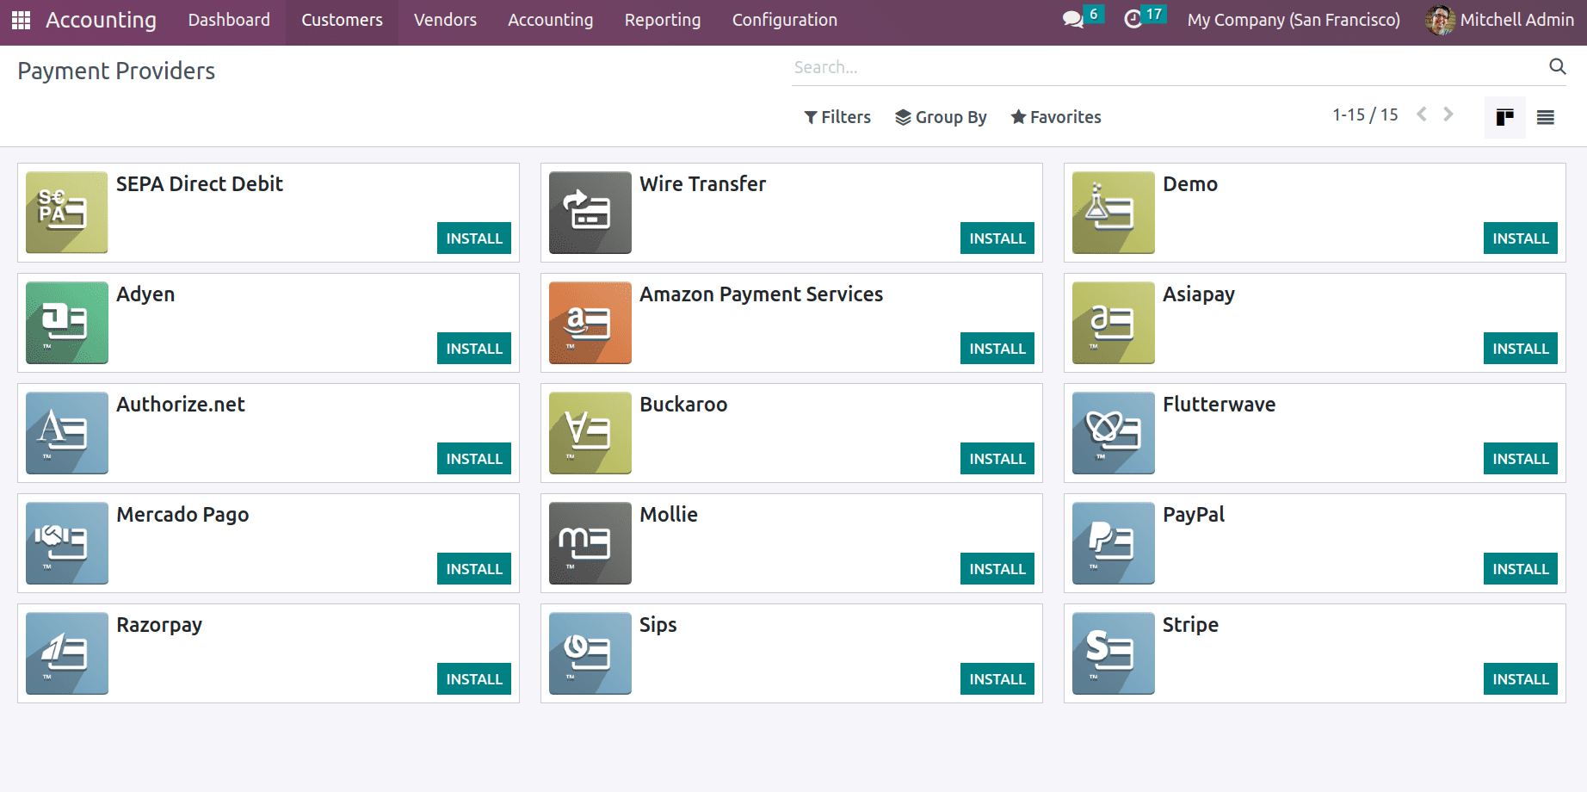This screenshot has width=1587, height=792.
Task: Open My Company (San Francisco) switcher
Action: click(x=1294, y=20)
